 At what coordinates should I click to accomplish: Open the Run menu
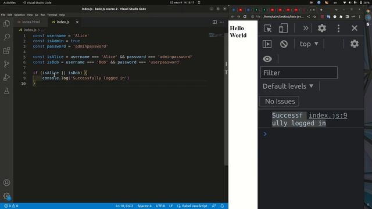point(42,15)
